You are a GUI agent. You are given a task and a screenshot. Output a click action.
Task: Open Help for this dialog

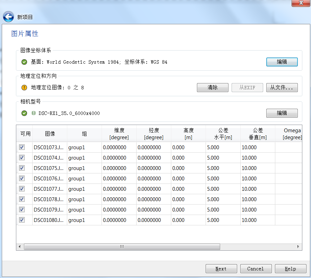(x=291, y=269)
